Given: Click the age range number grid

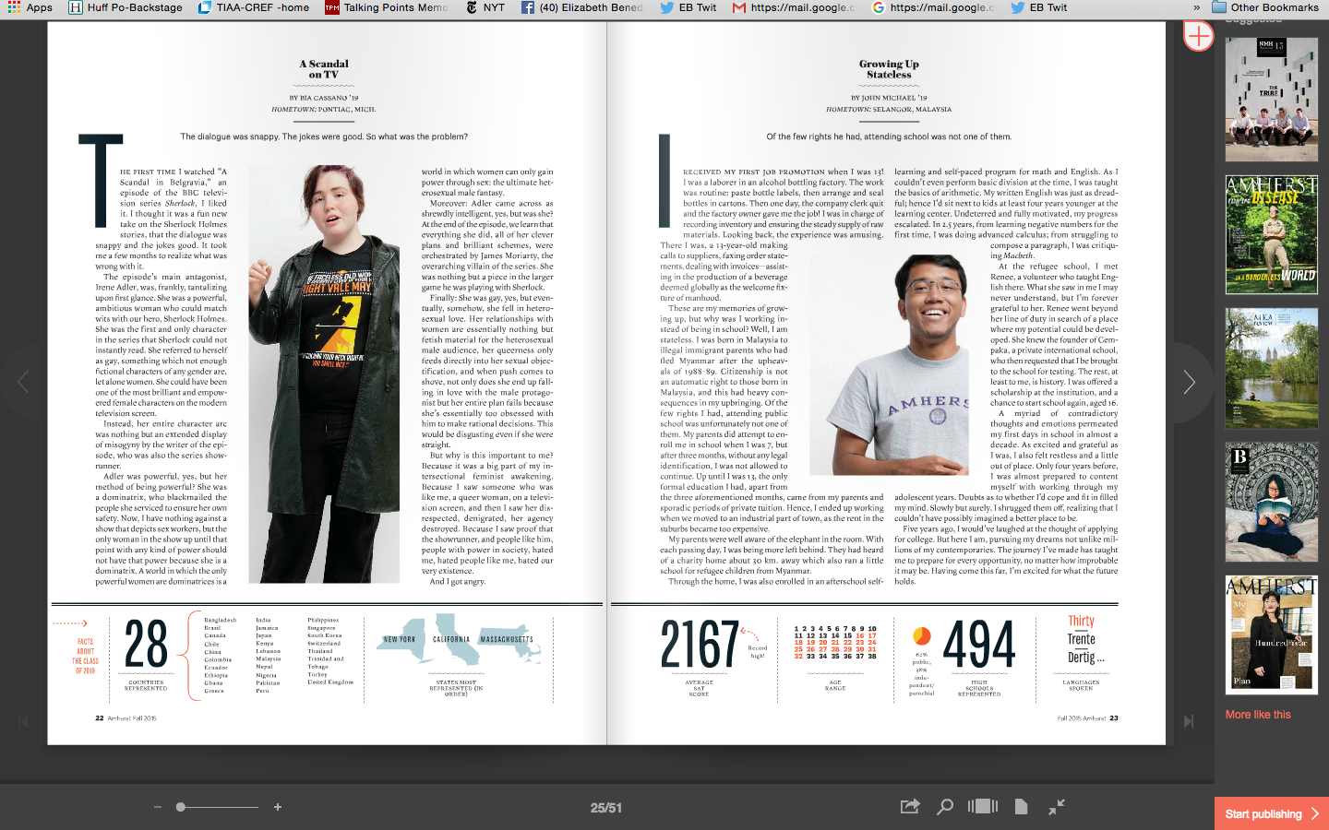Looking at the screenshot, I should pyautogui.click(x=835, y=642).
